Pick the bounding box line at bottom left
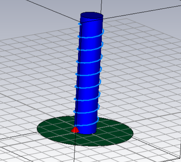 click(x=16, y=154)
